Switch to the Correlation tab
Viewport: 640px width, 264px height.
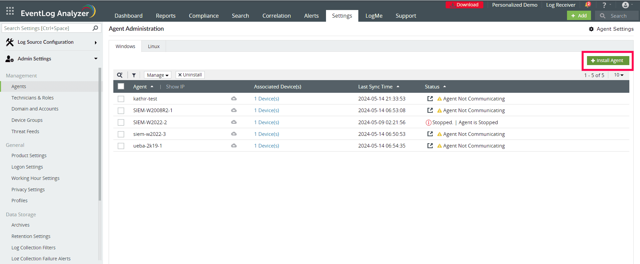point(276,16)
